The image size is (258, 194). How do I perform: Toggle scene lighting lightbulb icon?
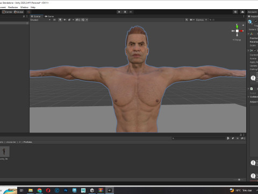[x=60, y=20]
